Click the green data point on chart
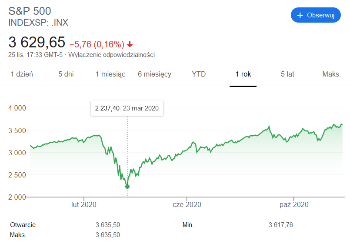350x244 pixels. point(127,187)
